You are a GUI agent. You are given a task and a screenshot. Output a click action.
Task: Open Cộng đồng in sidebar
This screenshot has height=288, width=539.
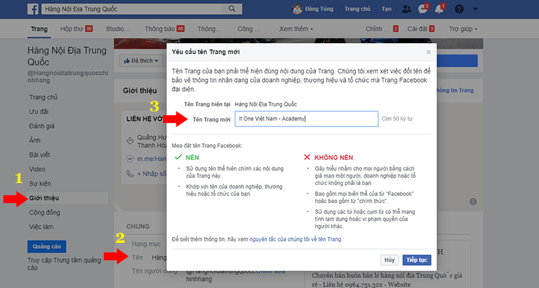click(x=44, y=213)
